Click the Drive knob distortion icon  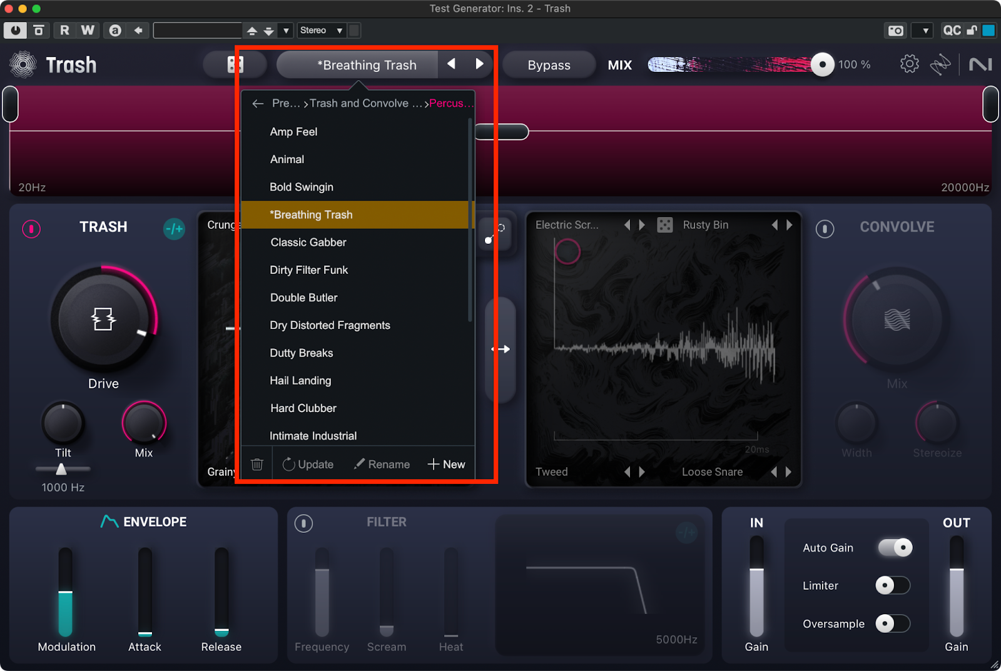click(x=103, y=319)
